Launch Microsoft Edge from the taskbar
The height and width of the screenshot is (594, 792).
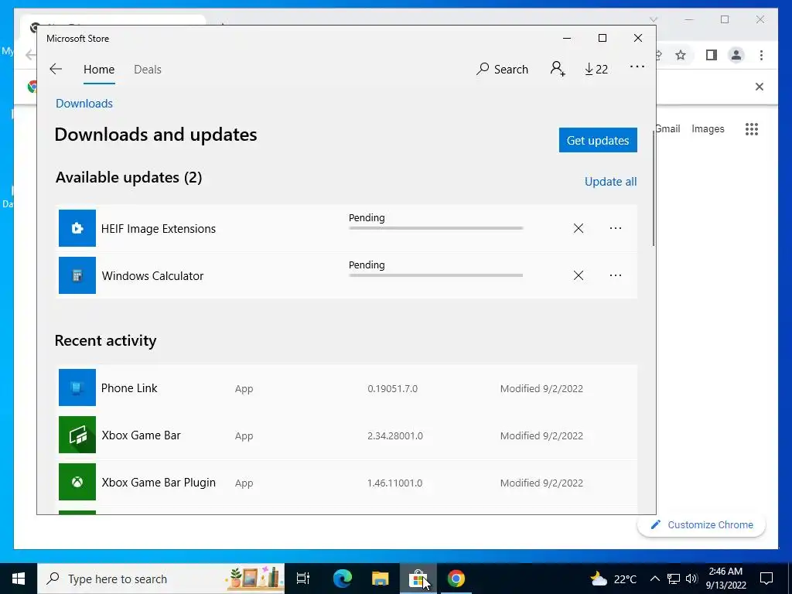coord(342,579)
